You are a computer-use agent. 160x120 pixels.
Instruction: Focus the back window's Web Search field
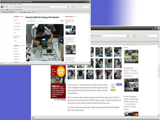(146, 35)
